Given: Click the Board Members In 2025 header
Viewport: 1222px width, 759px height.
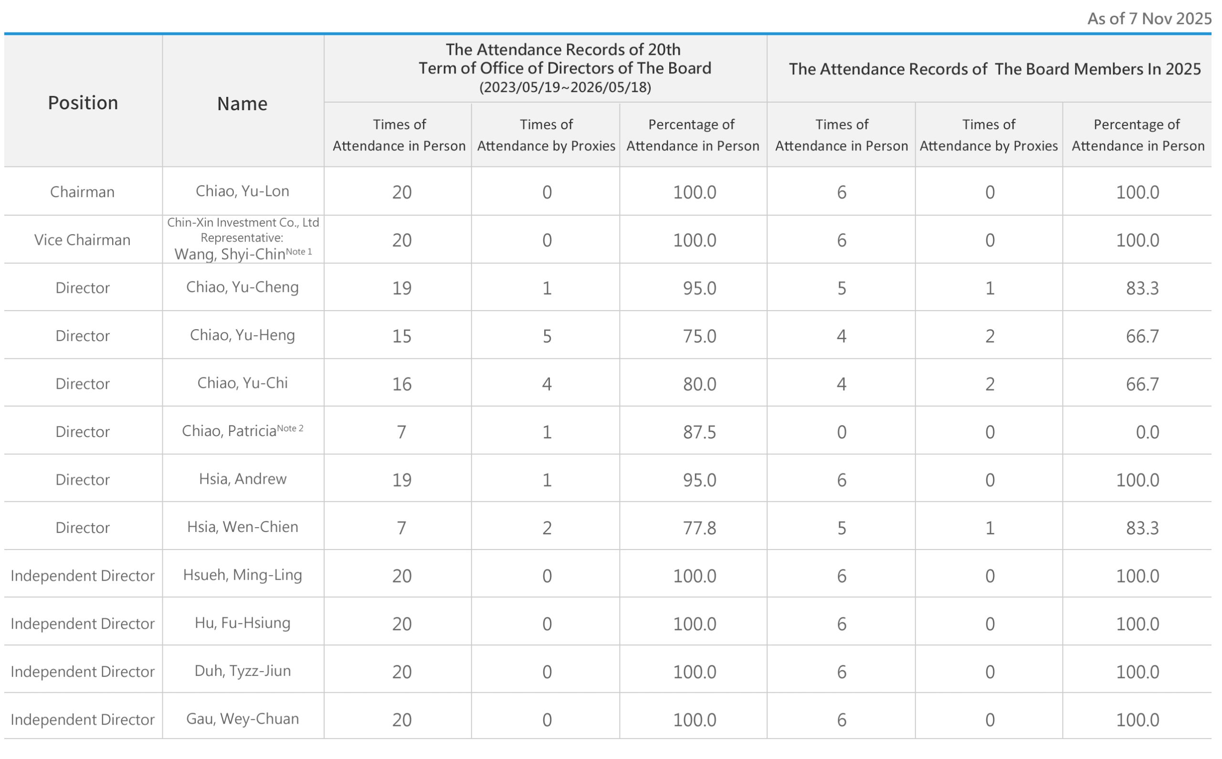Looking at the screenshot, I should point(994,69).
